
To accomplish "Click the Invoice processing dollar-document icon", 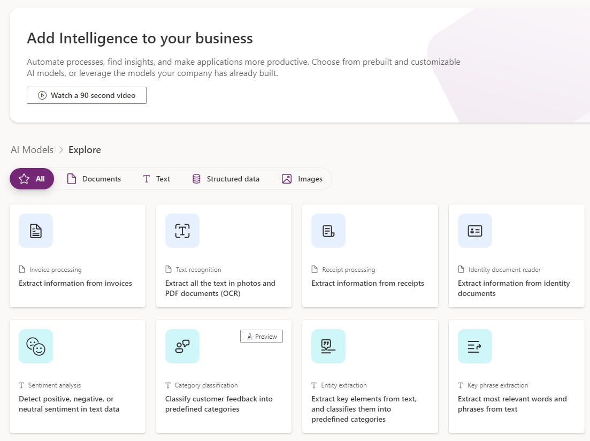I will tap(36, 231).
